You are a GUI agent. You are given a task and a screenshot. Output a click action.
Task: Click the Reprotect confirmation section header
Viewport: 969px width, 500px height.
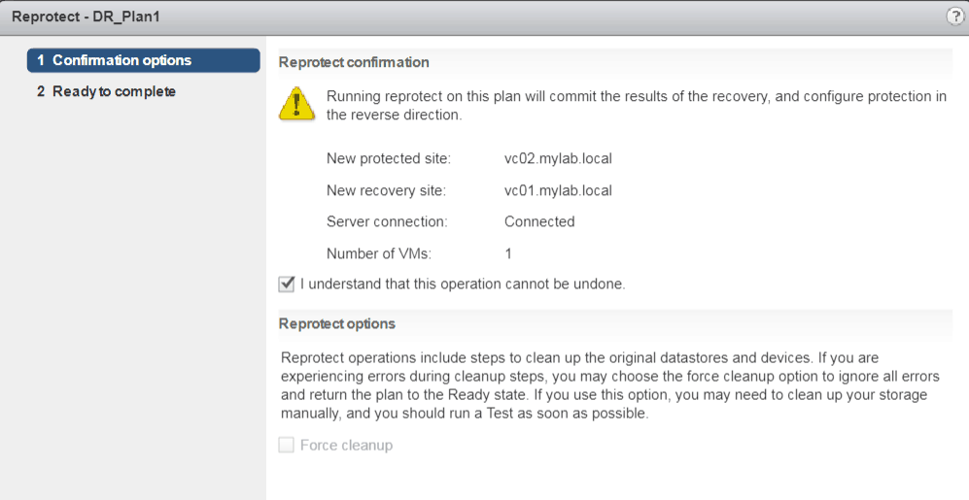pyautogui.click(x=354, y=62)
